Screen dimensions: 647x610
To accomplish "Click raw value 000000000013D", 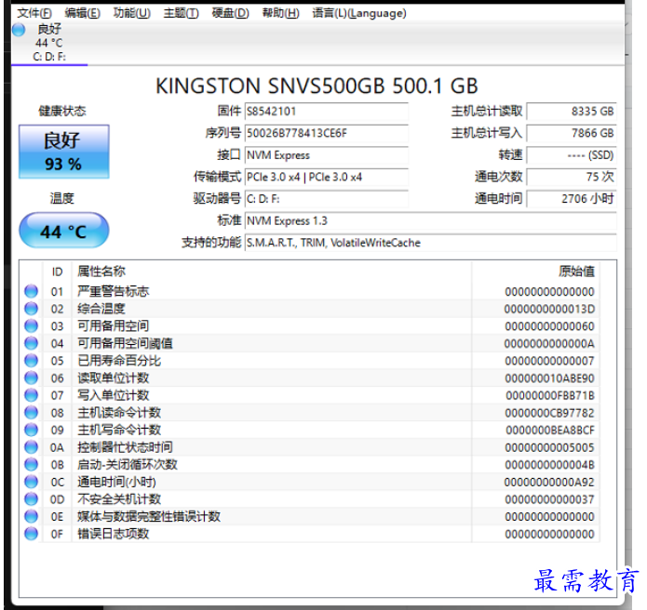I will tap(549, 309).
